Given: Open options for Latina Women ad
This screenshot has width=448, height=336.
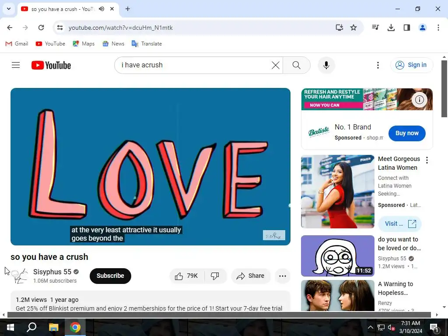Looking at the screenshot, I should click(427, 160).
